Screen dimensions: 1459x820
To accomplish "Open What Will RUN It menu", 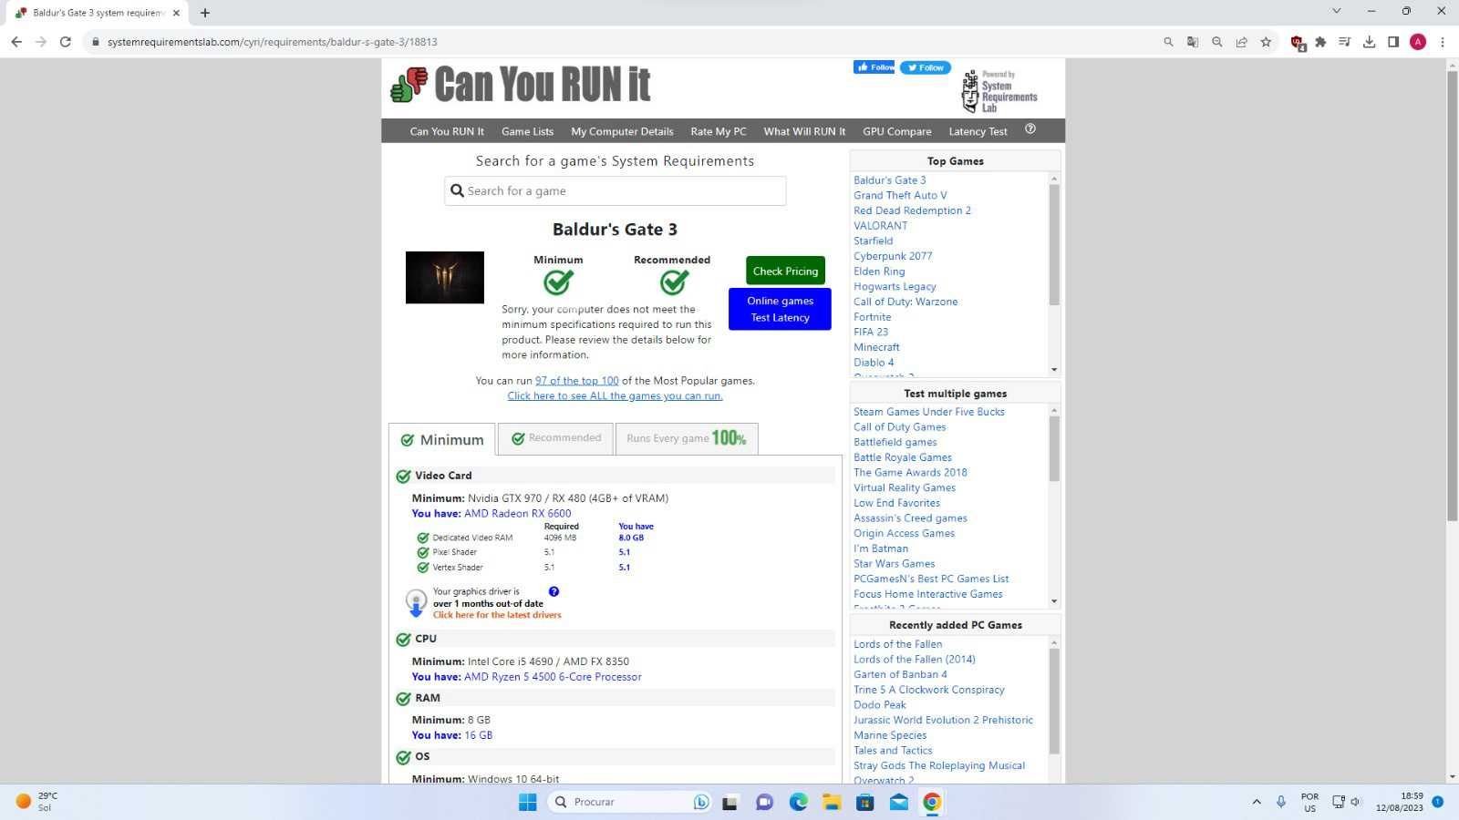I will point(804,131).
